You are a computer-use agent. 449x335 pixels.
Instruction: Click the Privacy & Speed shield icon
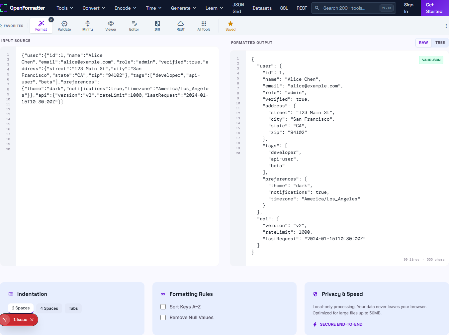tap(315, 294)
